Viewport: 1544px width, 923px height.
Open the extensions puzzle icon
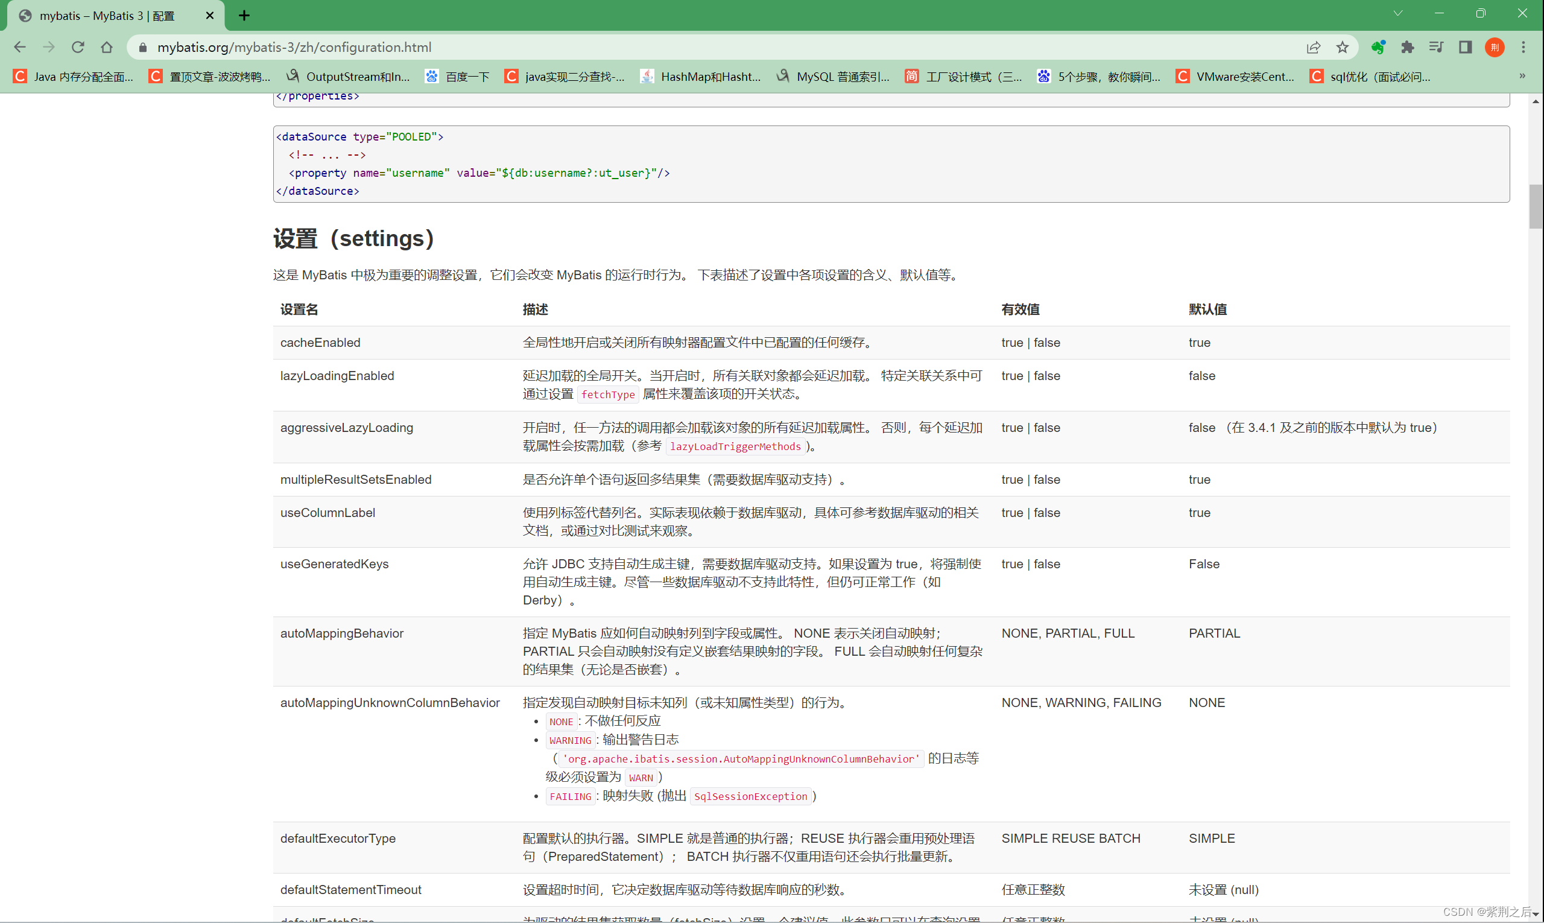[1407, 47]
